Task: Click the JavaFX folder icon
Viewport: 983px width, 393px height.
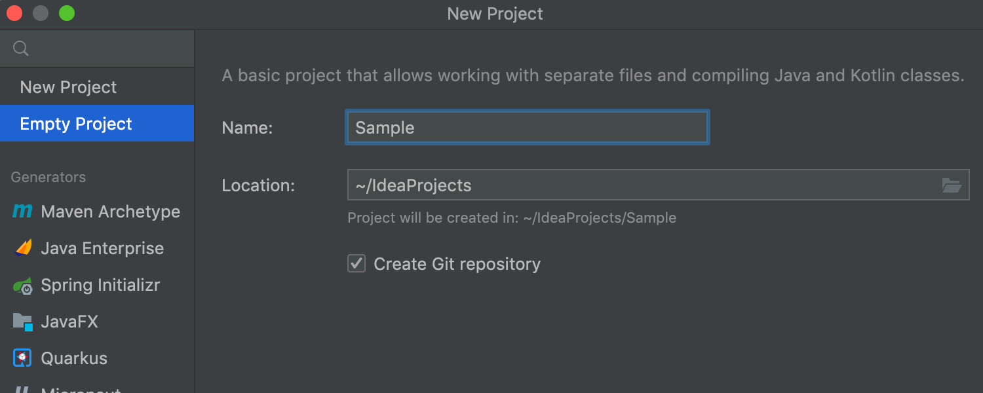Action: click(x=23, y=322)
